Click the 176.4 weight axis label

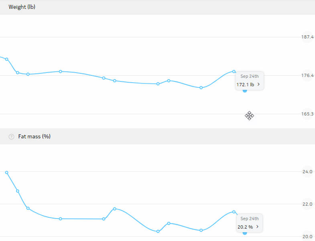click(307, 75)
